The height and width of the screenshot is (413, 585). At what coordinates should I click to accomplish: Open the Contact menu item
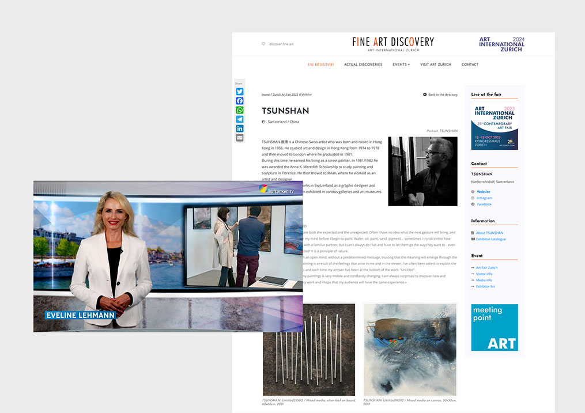(470, 65)
